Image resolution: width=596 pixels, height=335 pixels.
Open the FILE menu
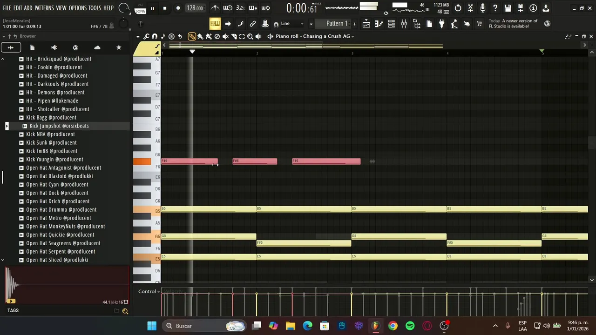[7, 8]
